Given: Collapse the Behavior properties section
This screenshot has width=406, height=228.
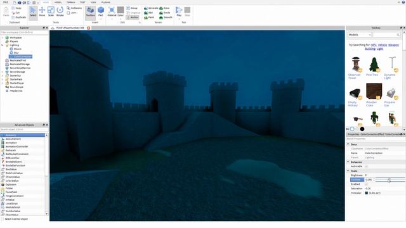Looking at the screenshot, I should pos(348,162).
